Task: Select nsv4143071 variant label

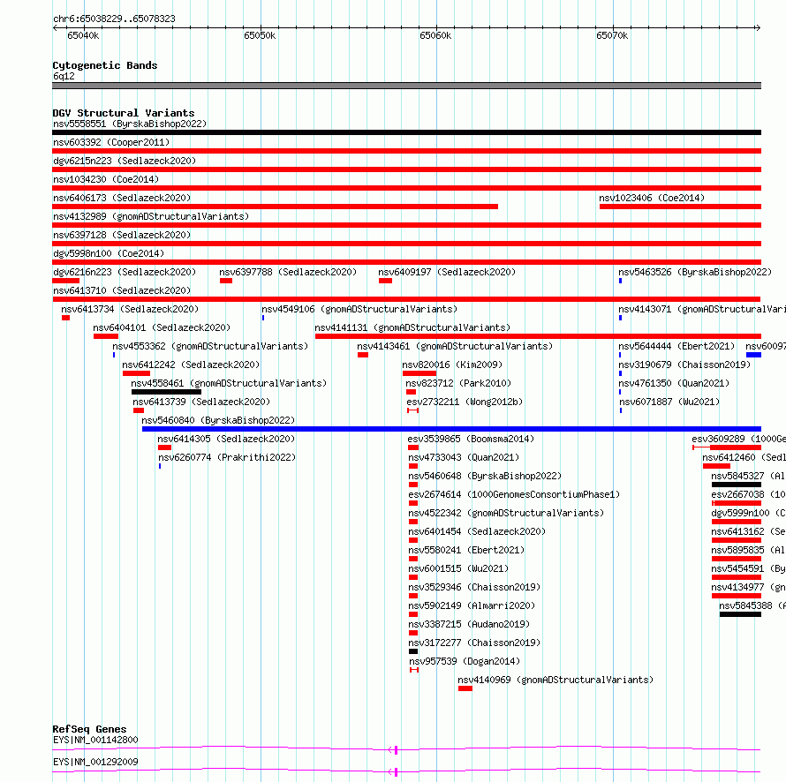Action: point(702,309)
